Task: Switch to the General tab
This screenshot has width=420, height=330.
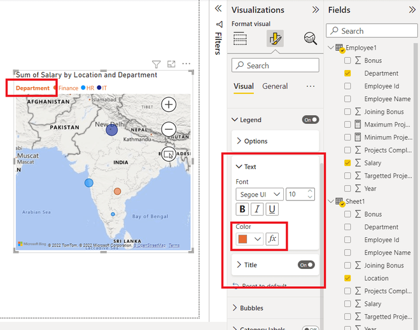Action: pos(275,86)
